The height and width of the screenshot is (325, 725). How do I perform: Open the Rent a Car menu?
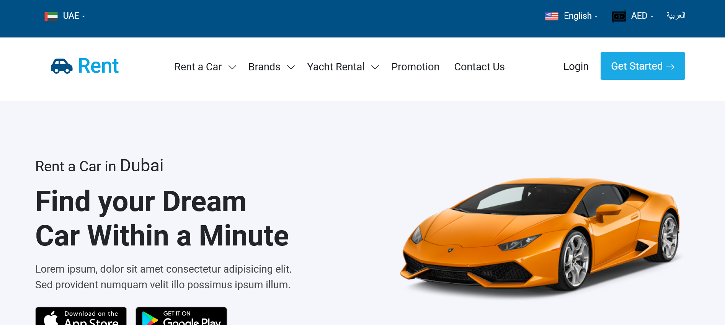click(x=198, y=67)
